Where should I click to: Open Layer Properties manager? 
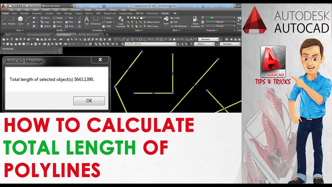tap(121, 22)
